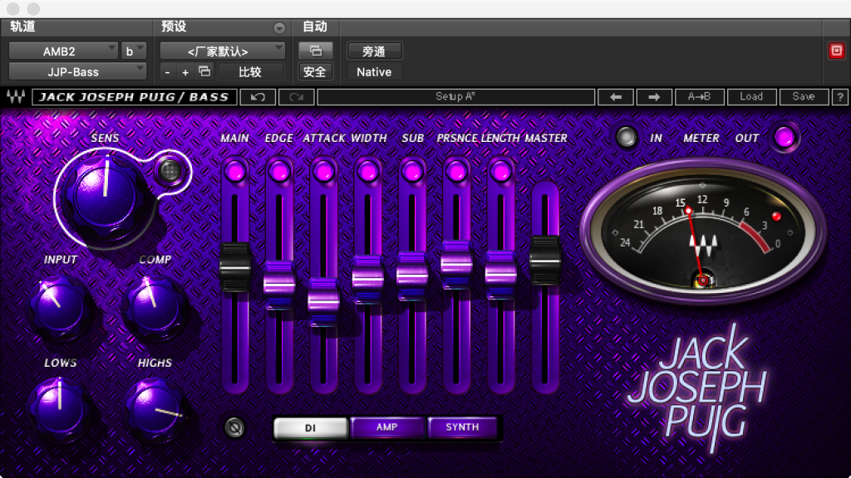
Task: Click the 旁通 bypass button
Action: 375,51
